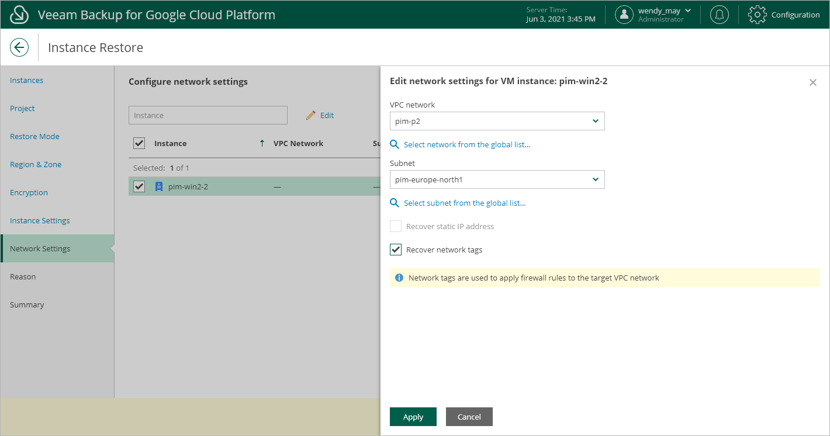The width and height of the screenshot is (830, 436).
Task: Close the edit network settings panel
Action: pyautogui.click(x=812, y=82)
